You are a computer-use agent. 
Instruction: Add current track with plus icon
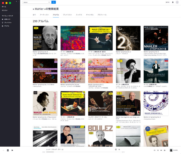pos(119,149)
